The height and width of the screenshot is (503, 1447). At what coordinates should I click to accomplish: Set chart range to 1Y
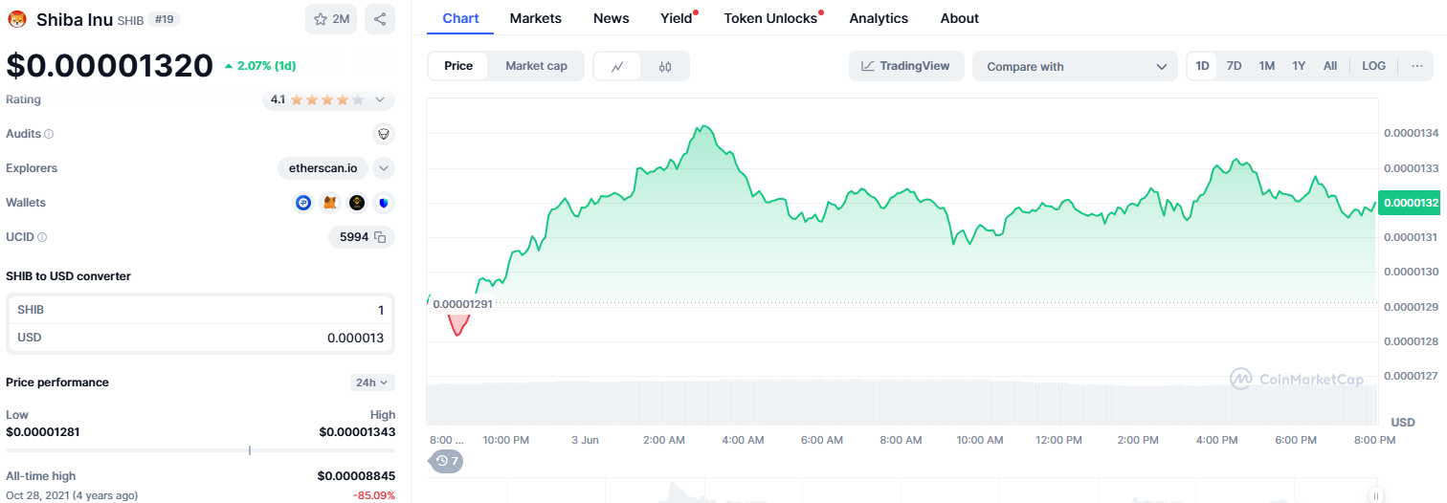pos(1299,66)
